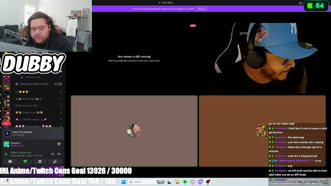
Task: Expand the Invite to Voice chevron
Action: click(x=61, y=77)
